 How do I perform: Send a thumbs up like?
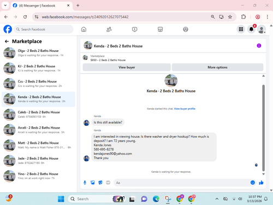[x=261, y=183]
